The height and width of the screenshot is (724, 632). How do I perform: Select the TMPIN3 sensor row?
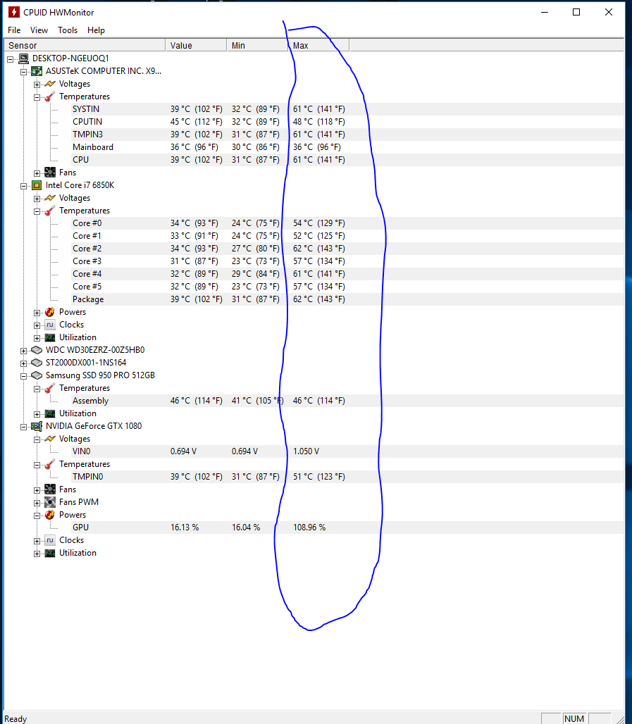(x=347, y=135)
